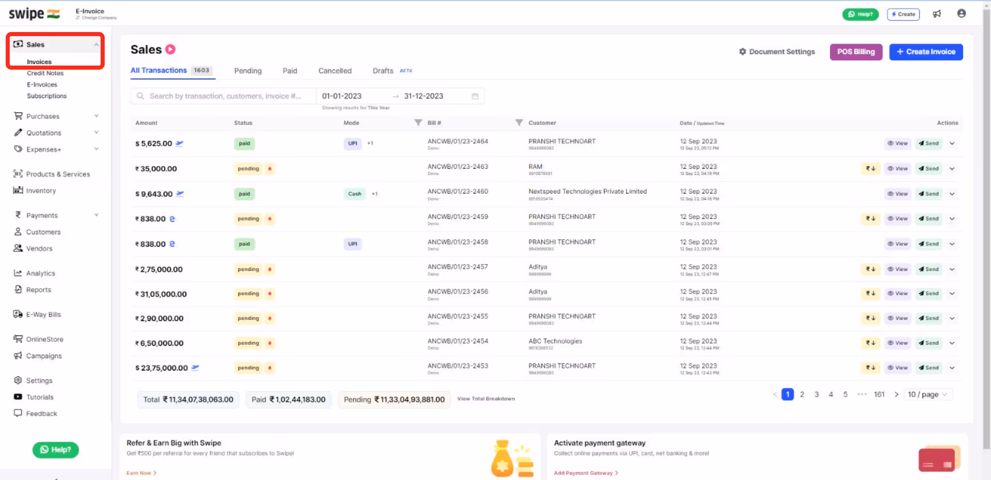This screenshot has height=480, width=991.
Task: Click Earn Now referral link
Action: 141,473
